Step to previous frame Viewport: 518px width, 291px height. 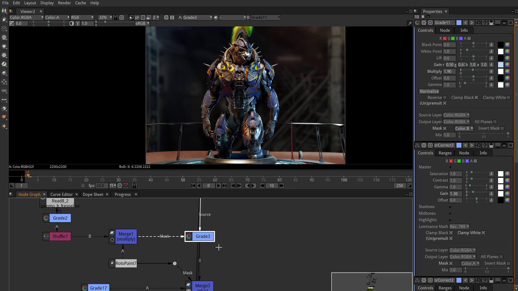click(x=233, y=186)
